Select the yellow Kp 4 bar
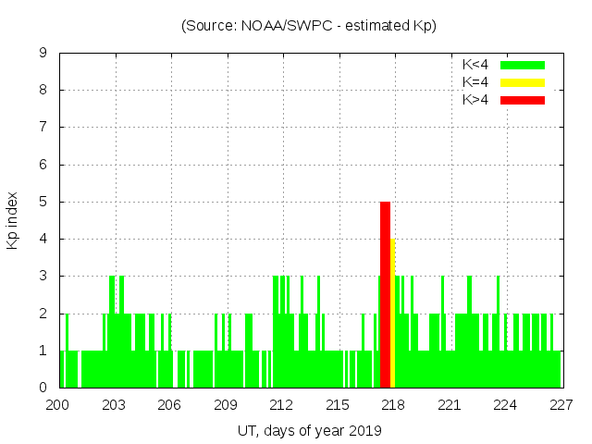592x444 pixels. [x=393, y=313]
